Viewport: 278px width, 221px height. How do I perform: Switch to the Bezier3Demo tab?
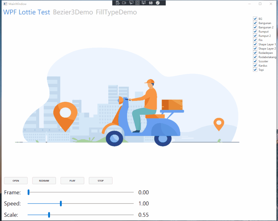click(x=73, y=12)
